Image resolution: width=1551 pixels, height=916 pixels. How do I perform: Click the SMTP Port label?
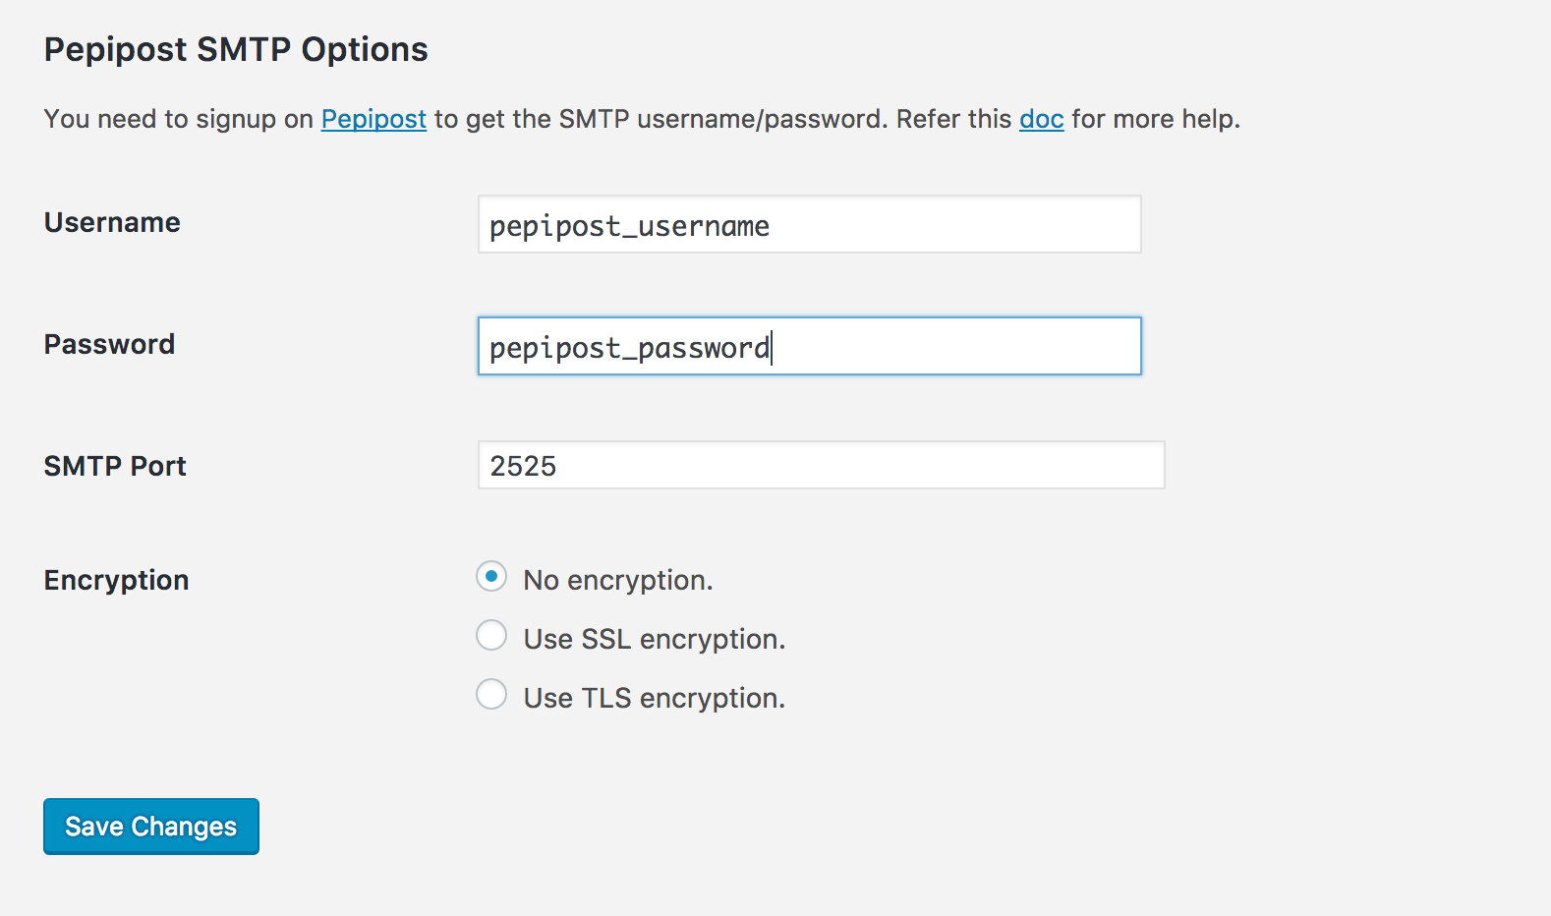click(115, 467)
